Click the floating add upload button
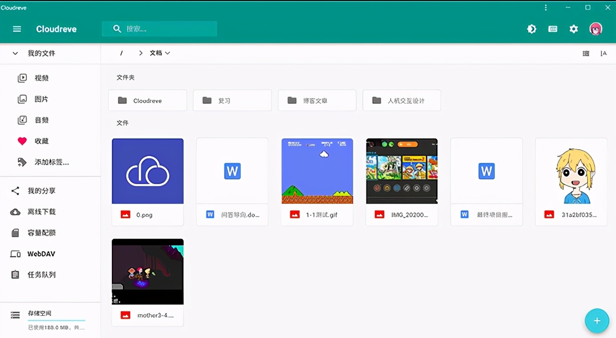616x338 pixels. coord(597,321)
